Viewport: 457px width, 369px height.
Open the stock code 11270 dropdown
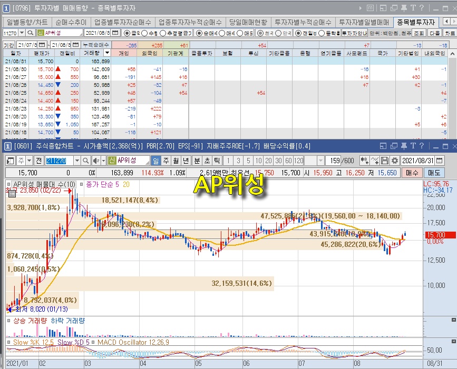pyautogui.click(x=22, y=33)
